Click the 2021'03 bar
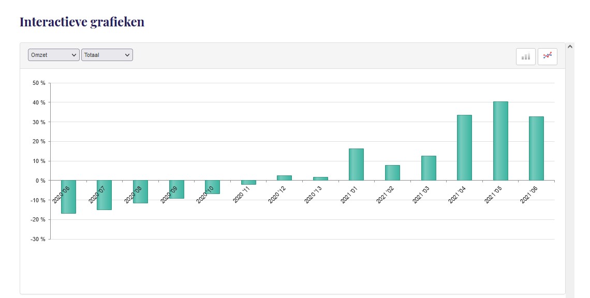Image resolution: width=590 pixels, height=298 pixels. [x=429, y=168]
